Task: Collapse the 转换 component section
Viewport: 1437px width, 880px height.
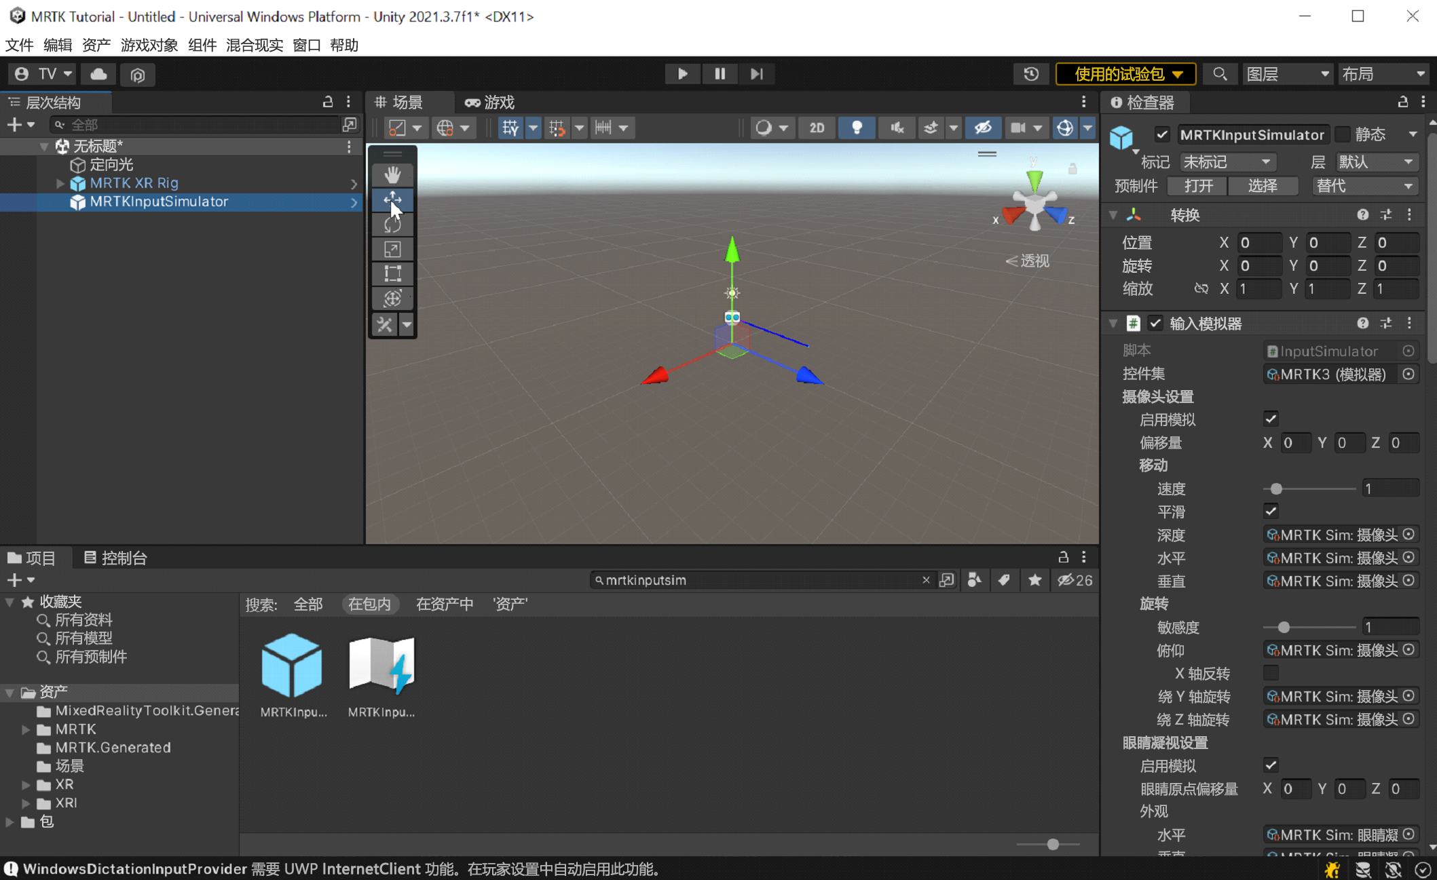Action: [1113, 214]
